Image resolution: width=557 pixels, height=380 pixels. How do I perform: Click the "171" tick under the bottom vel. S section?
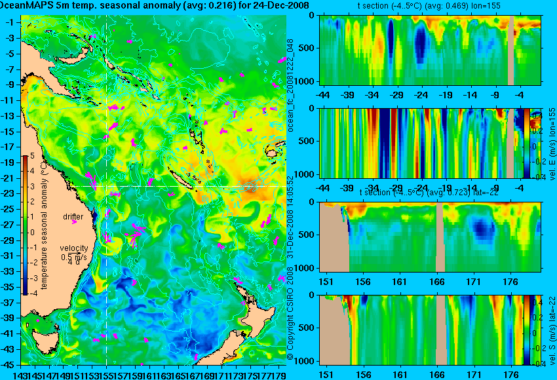click(474, 375)
